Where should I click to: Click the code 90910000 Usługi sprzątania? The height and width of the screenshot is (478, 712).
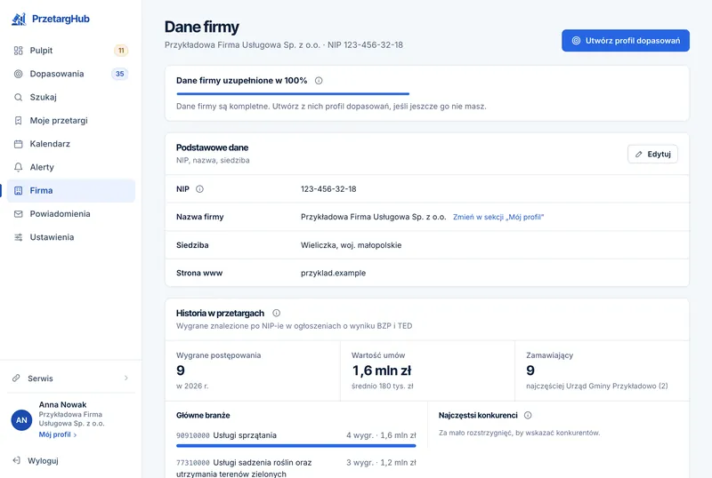[226, 435]
